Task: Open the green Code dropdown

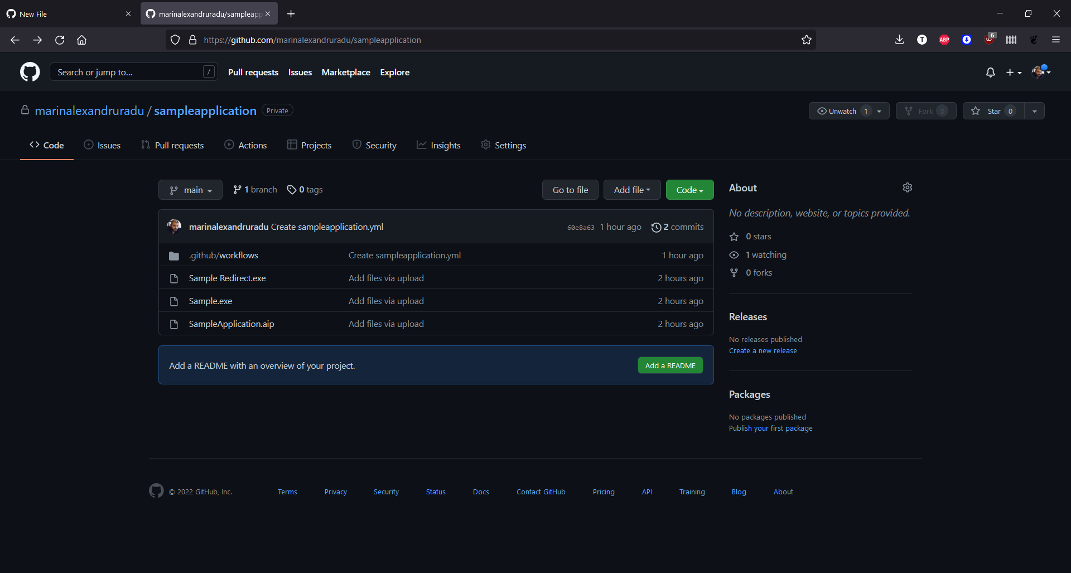Action: pyautogui.click(x=689, y=190)
